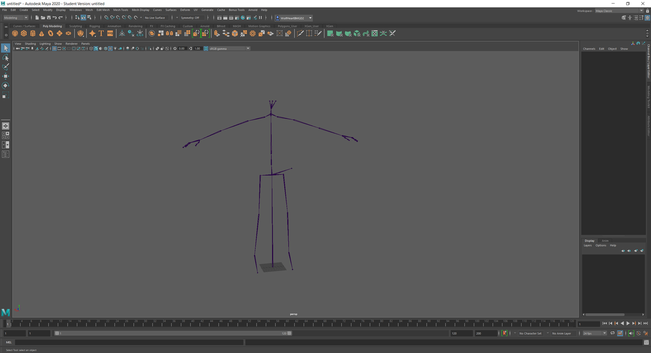Activate the Scale tool
651x353 pixels.
coord(5,95)
